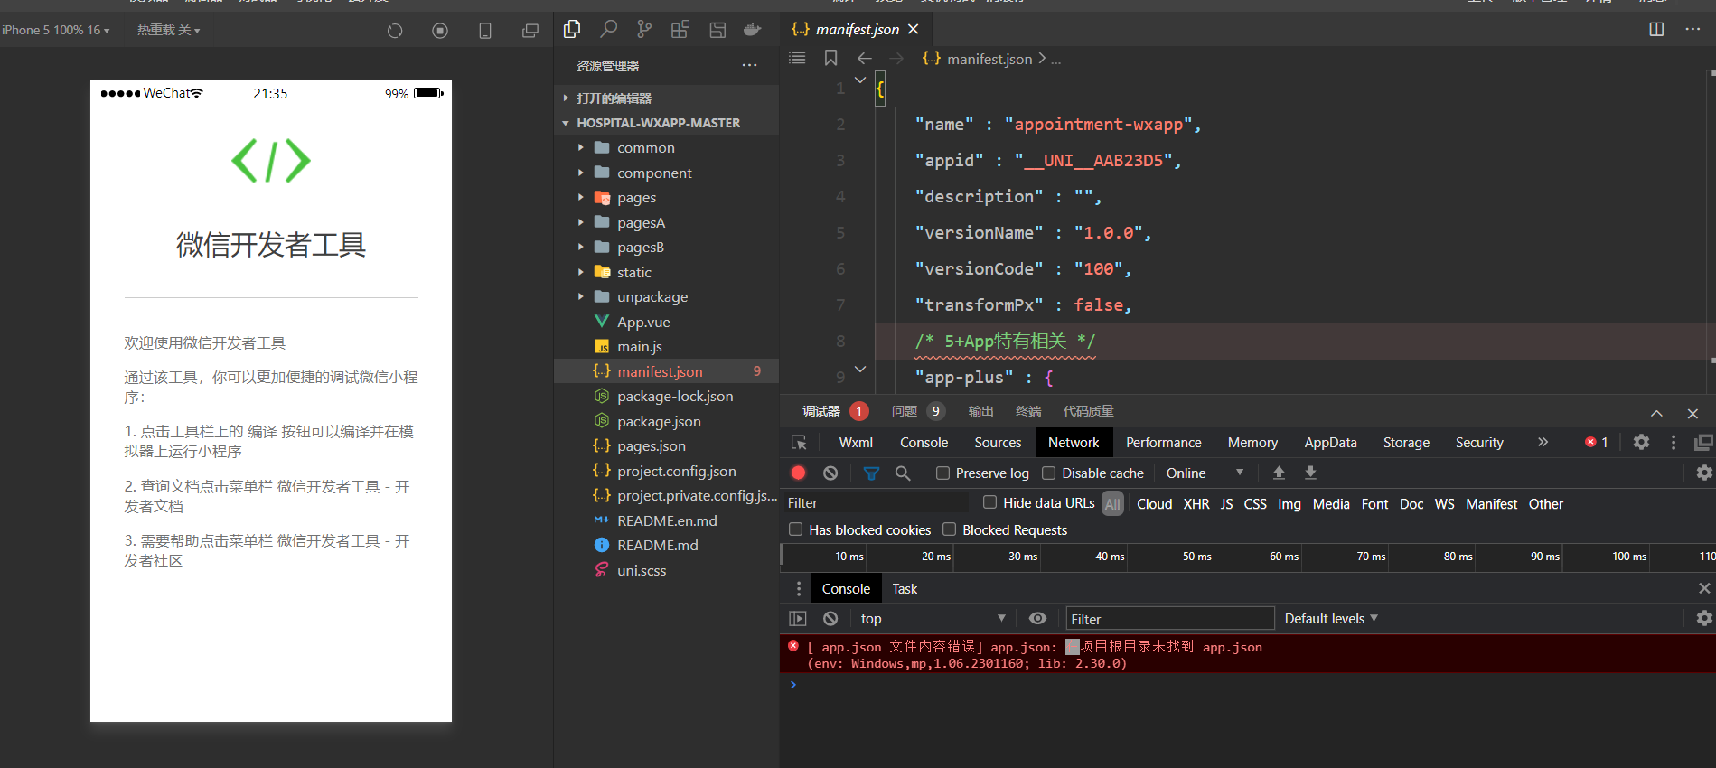Open package.json in the file tree
The image size is (1716, 768).
(x=666, y=421)
